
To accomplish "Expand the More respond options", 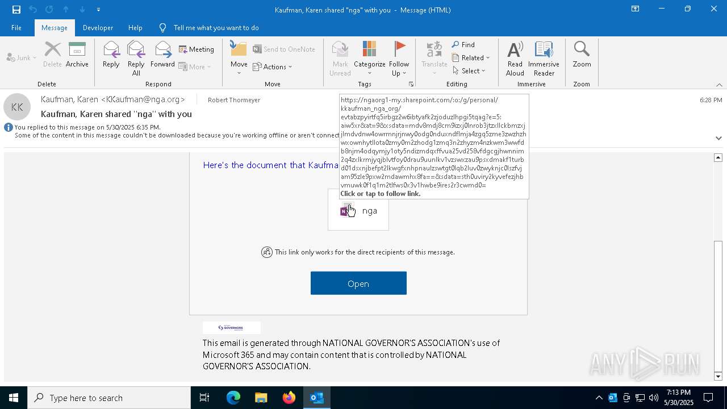I will click(x=195, y=66).
